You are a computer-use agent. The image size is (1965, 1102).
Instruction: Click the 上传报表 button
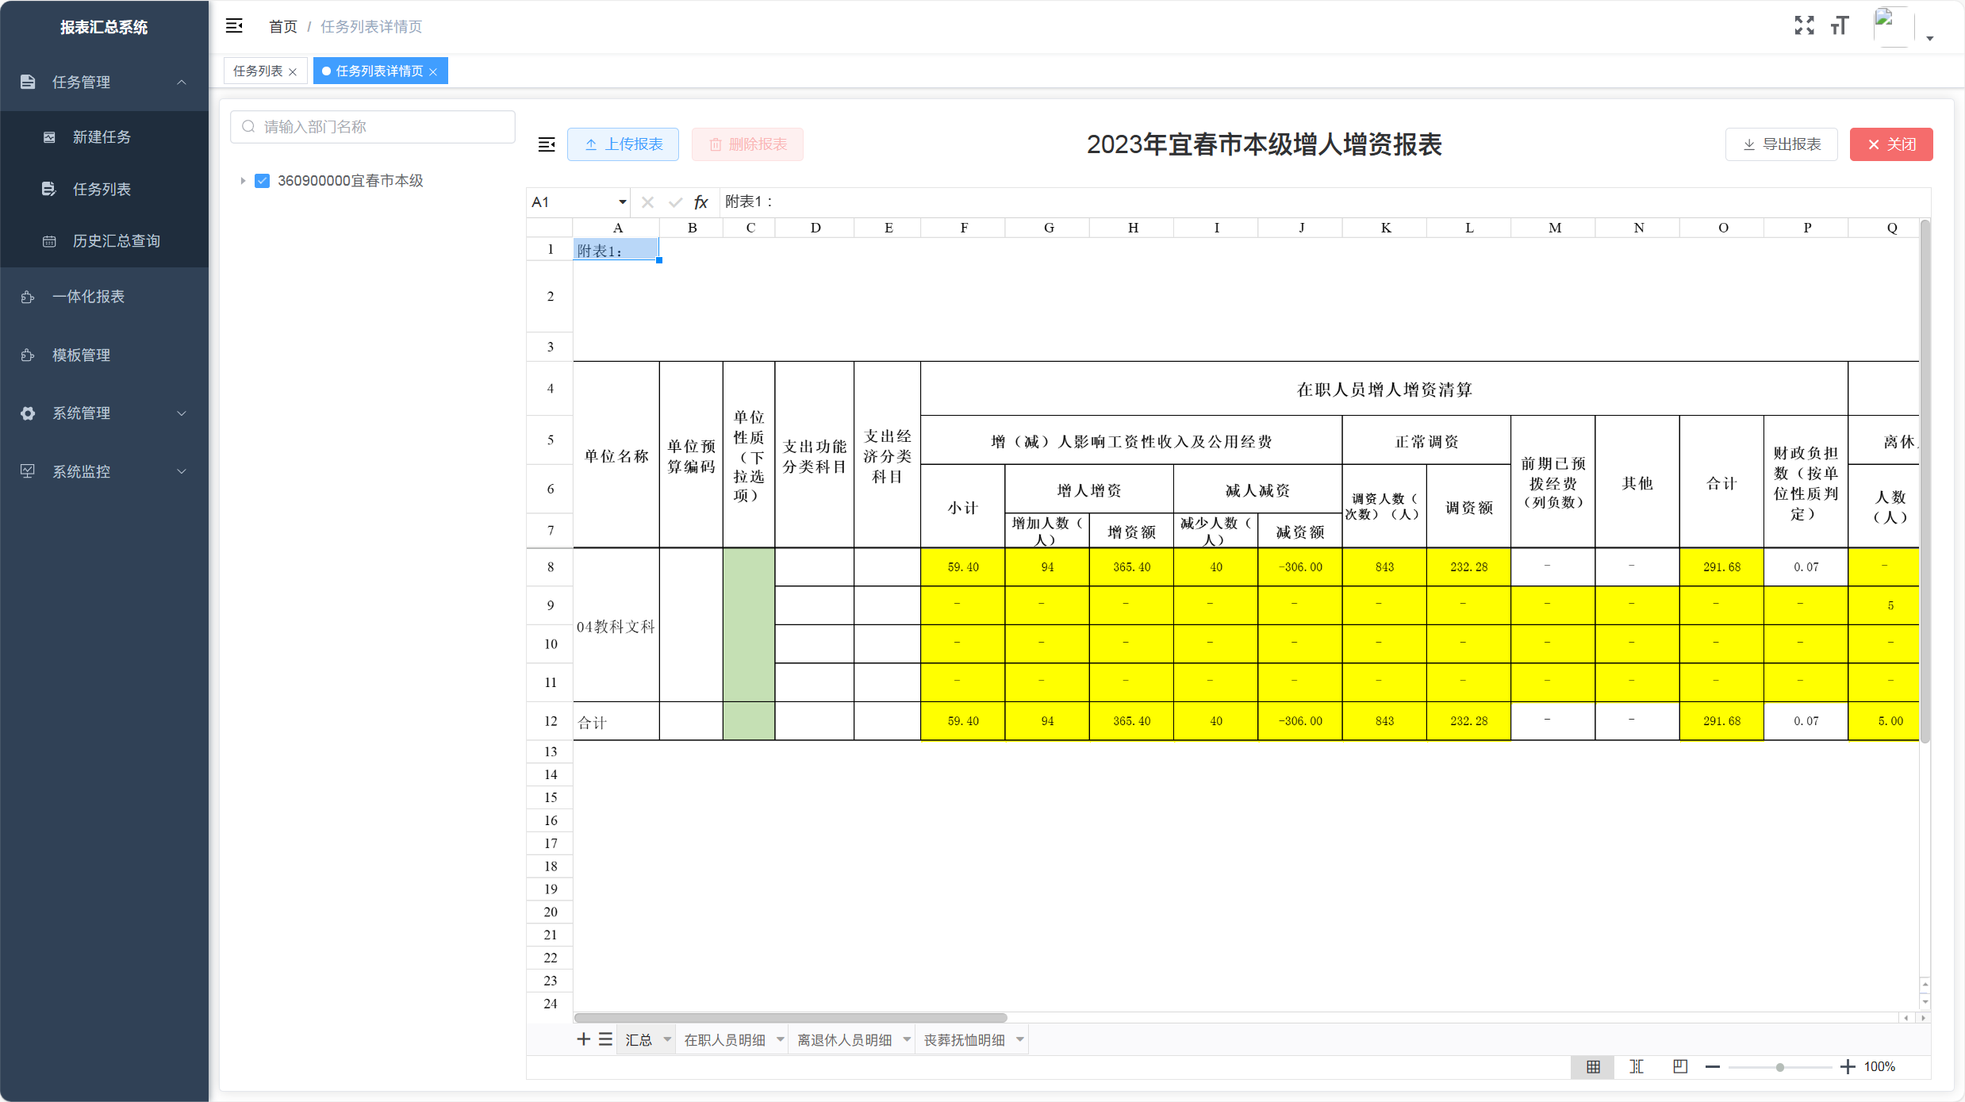[623, 144]
